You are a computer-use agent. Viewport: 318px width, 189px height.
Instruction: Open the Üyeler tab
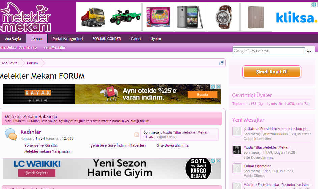[x=156, y=39]
